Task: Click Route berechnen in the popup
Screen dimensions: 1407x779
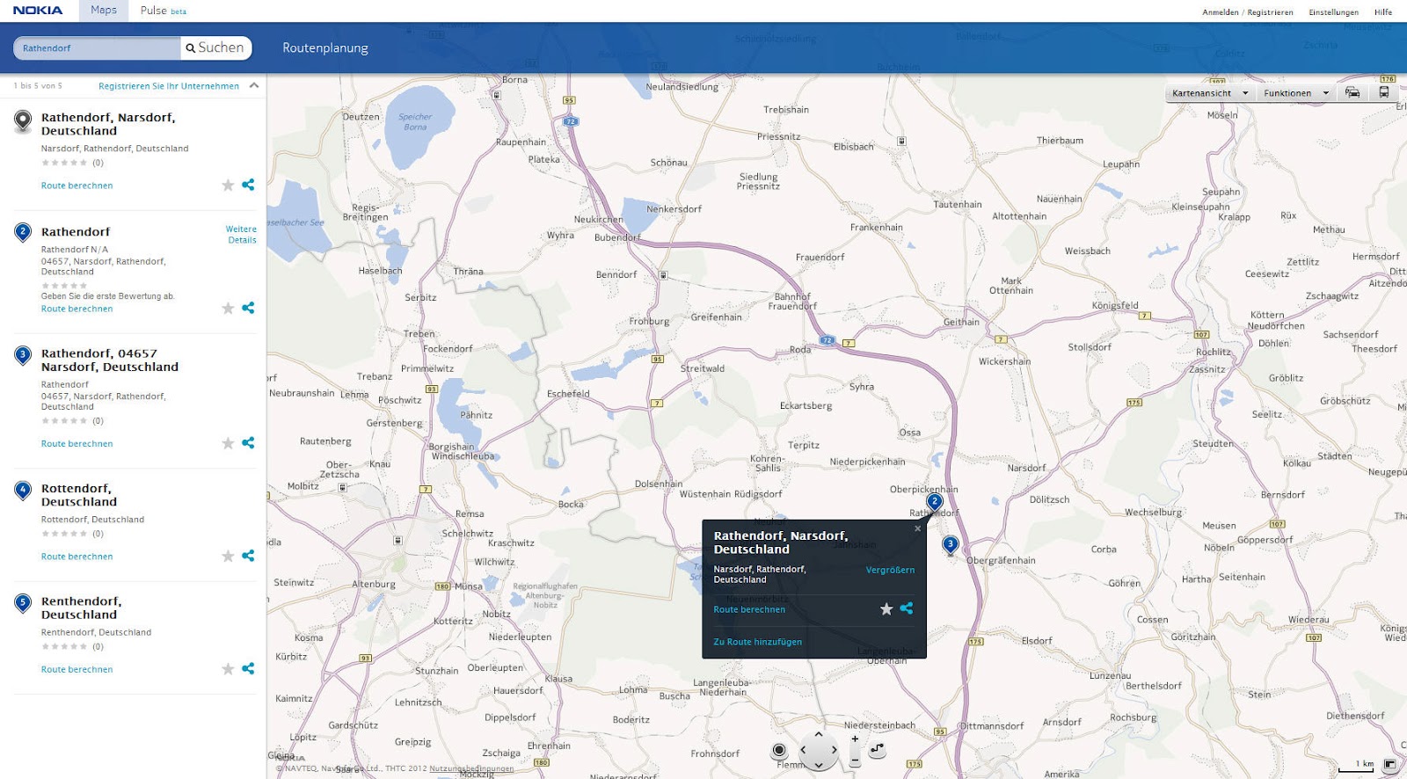Action: pos(749,609)
